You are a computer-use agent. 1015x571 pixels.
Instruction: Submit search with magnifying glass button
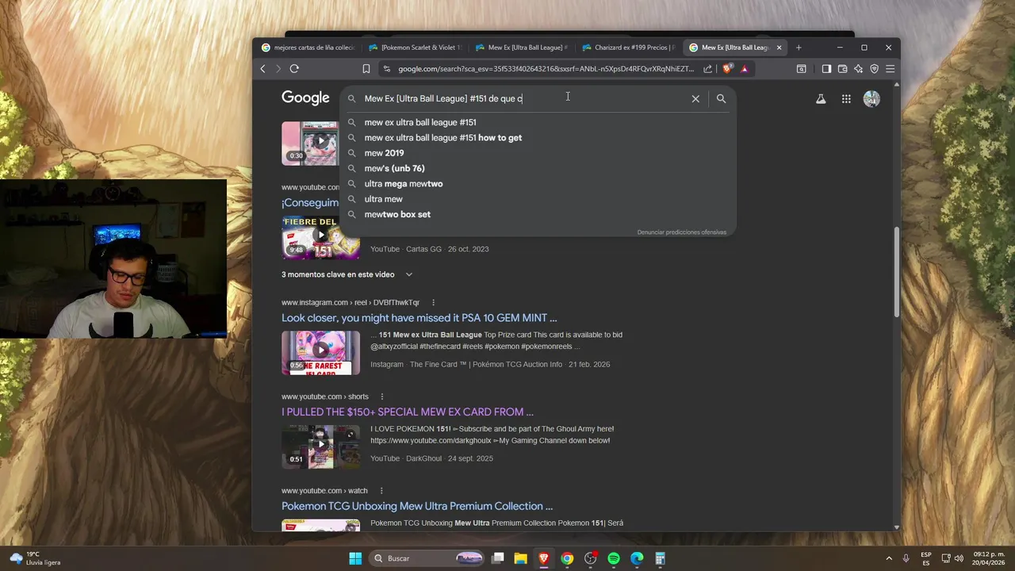click(x=721, y=98)
